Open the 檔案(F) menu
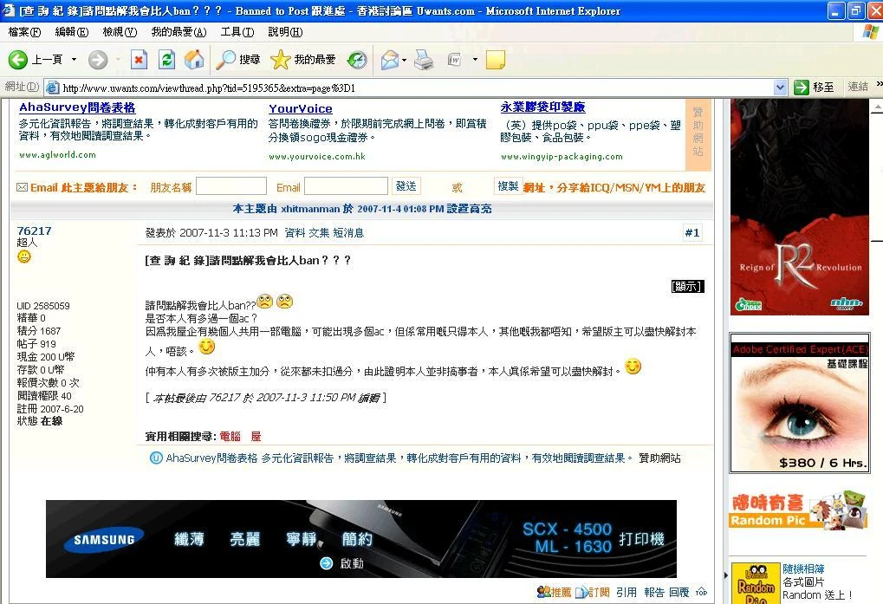This screenshot has height=604, width=883. pyautogui.click(x=24, y=31)
